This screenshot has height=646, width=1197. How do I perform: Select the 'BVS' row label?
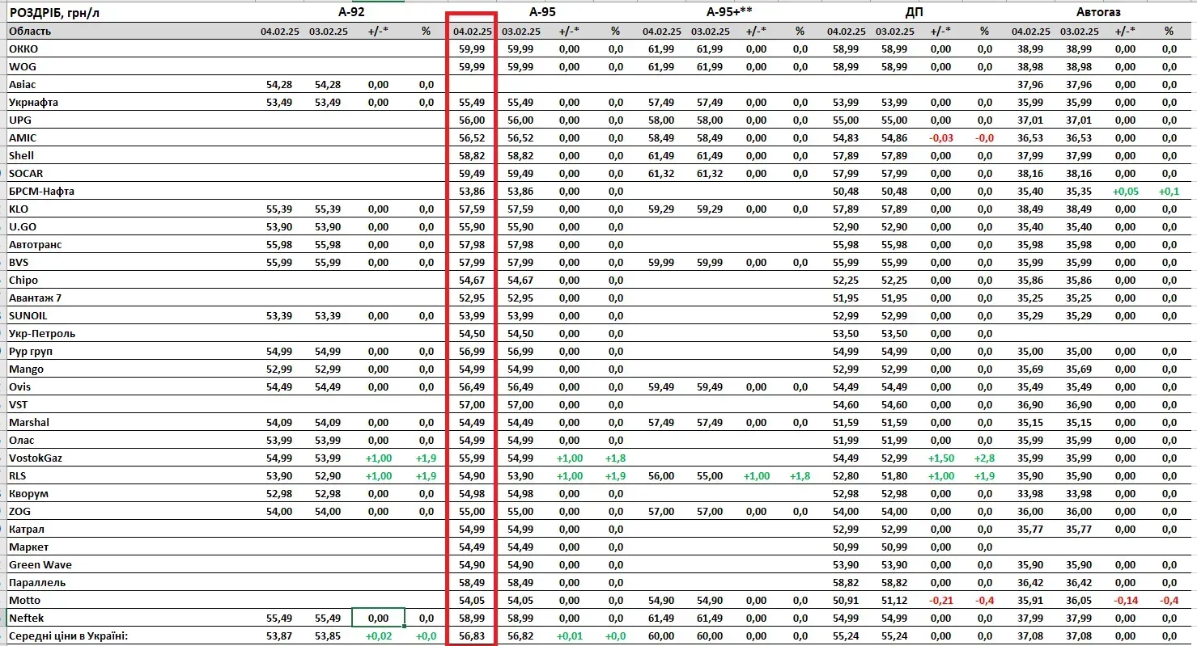click(x=19, y=262)
